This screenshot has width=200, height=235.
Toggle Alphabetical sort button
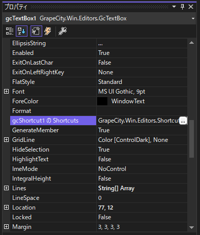(x=21, y=31)
